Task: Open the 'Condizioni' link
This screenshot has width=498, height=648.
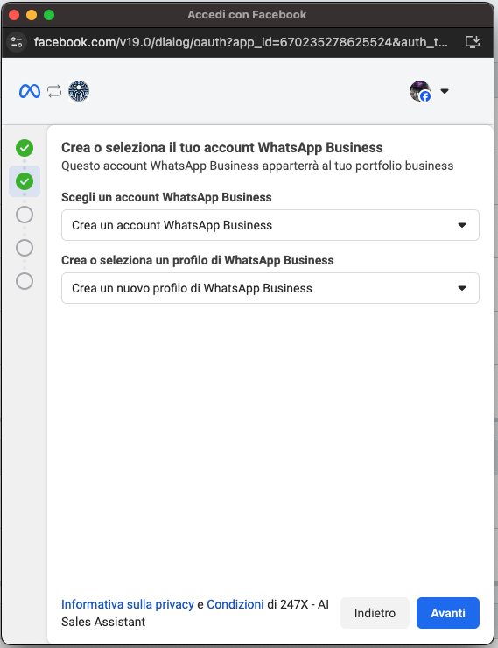Action: click(235, 604)
